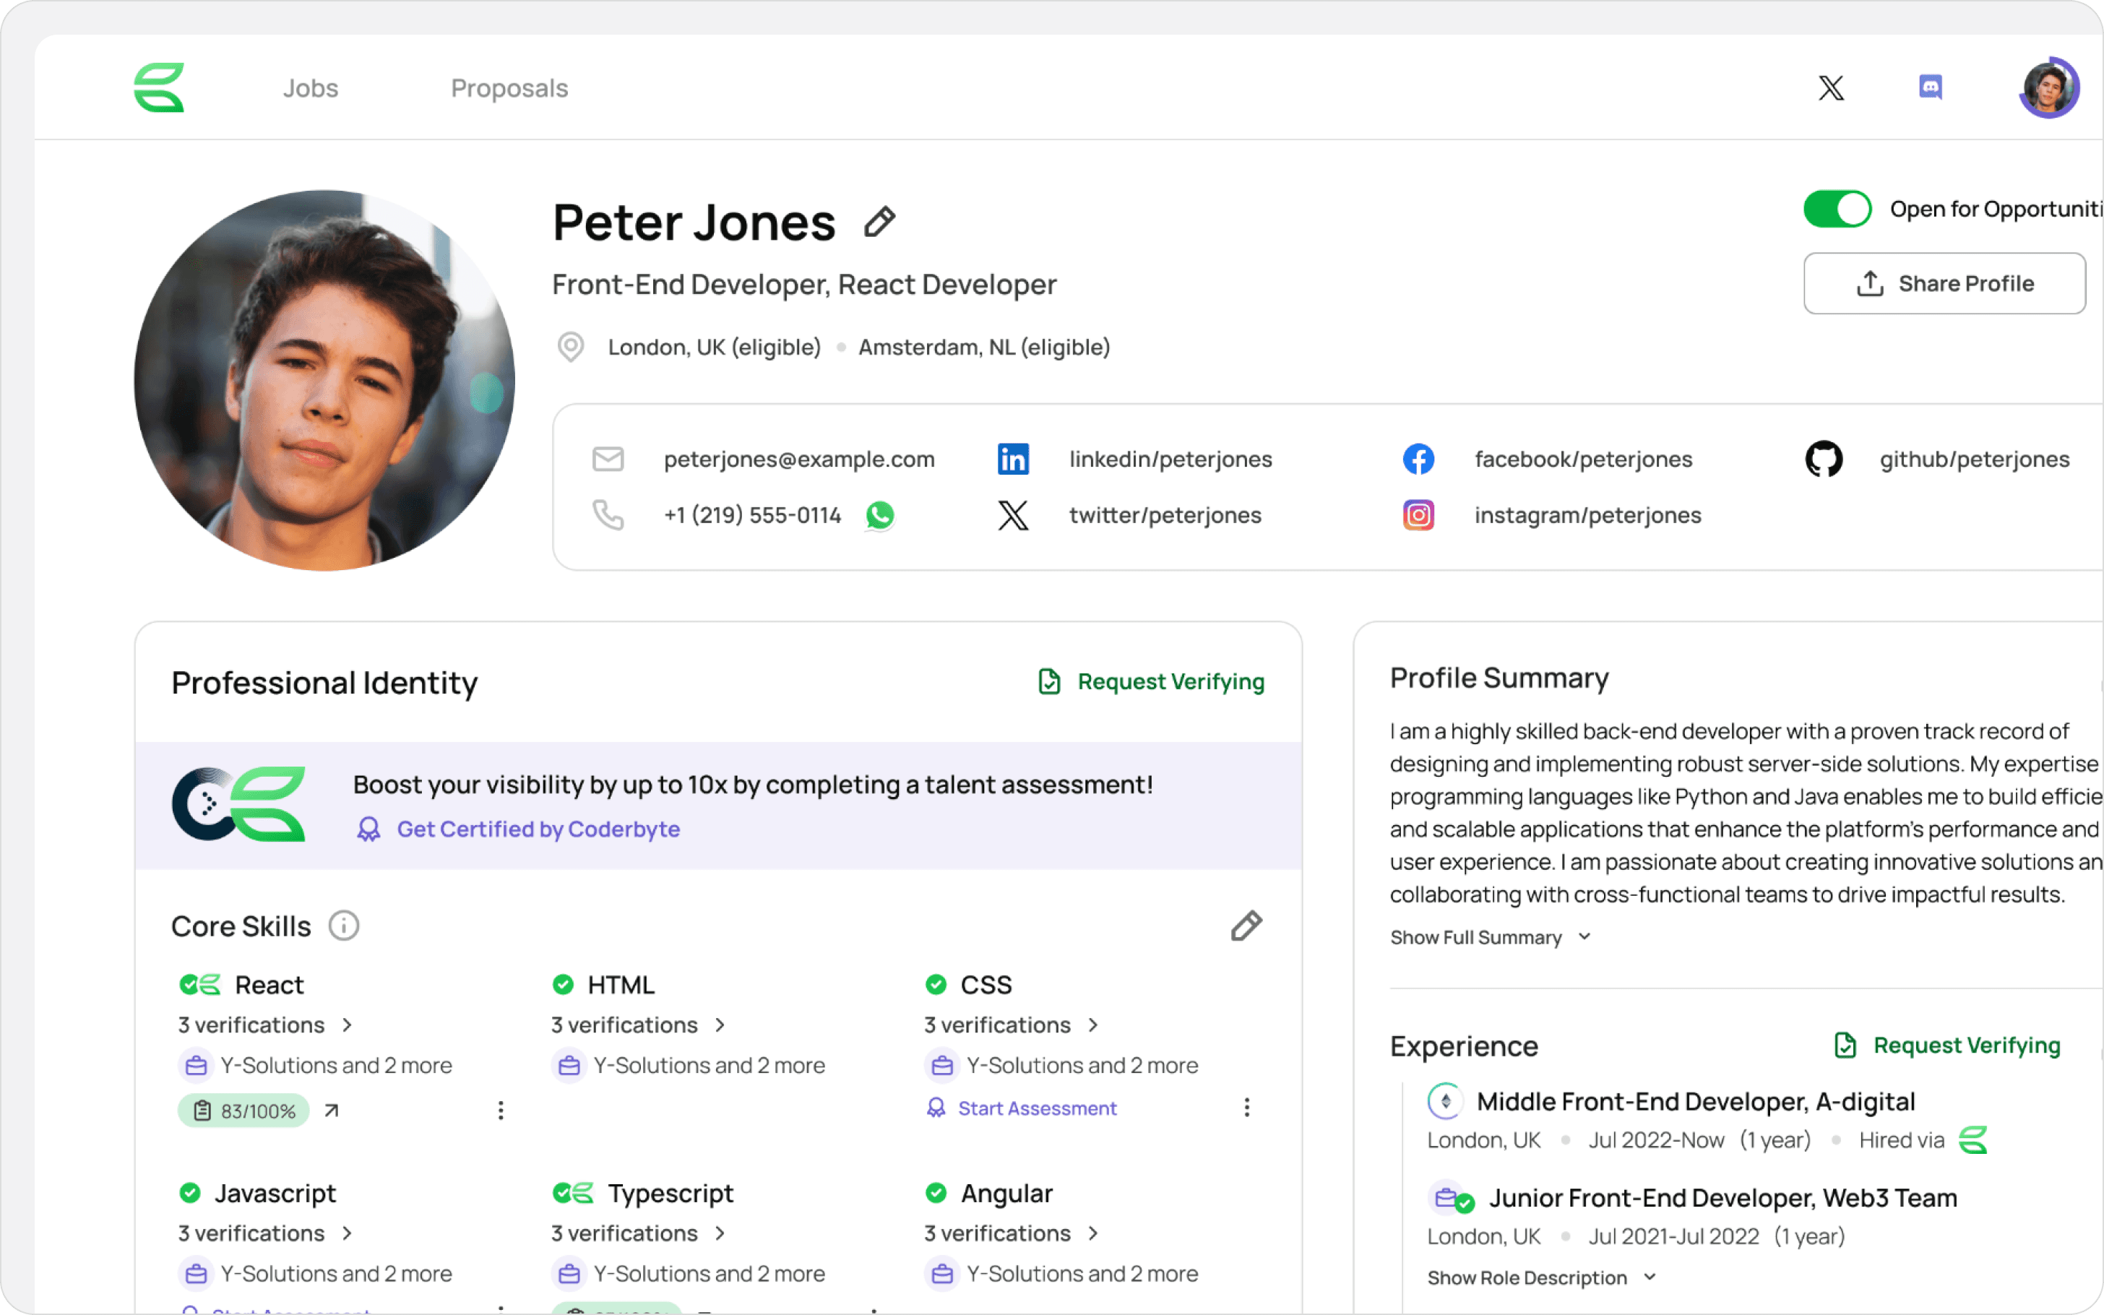Open the React skill three-dot menu
Viewport: 2104px width, 1315px height.
[x=500, y=1110]
